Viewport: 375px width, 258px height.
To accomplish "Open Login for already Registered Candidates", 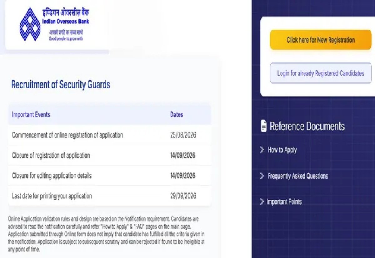I will point(321,73).
